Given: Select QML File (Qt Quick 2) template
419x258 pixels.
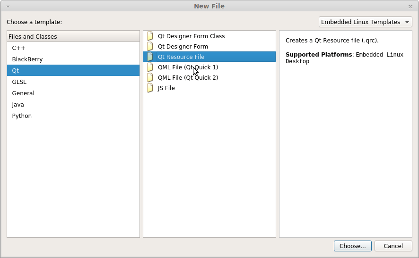Looking at the screenshot, I should [x=209, y=77].
